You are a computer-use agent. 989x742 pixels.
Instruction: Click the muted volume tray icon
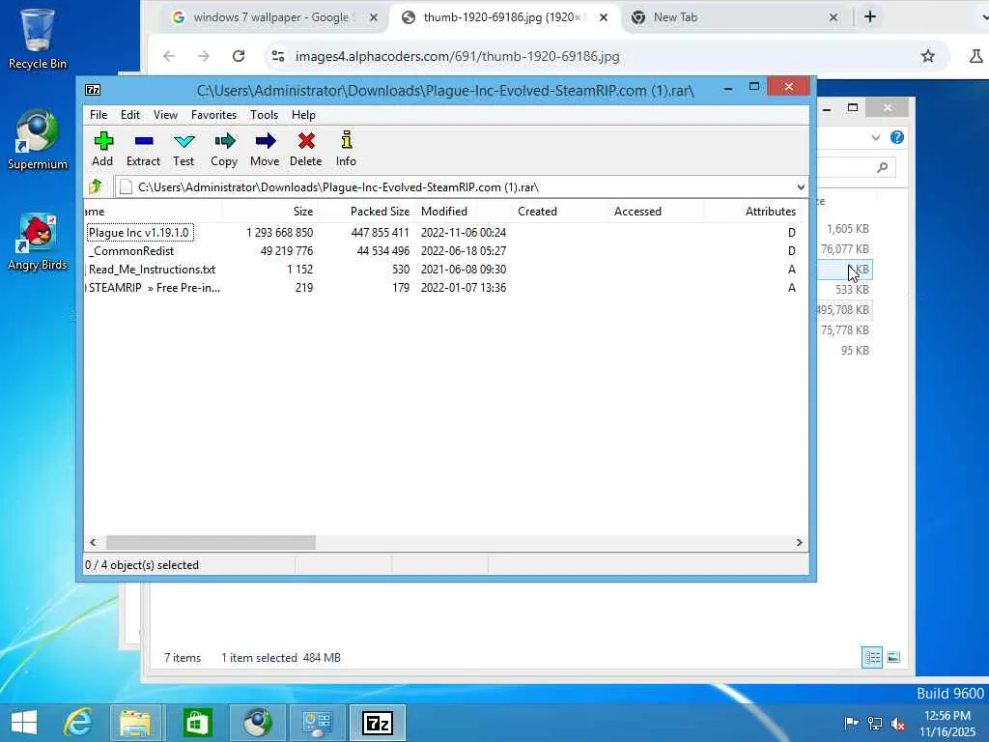click(898, 724)
